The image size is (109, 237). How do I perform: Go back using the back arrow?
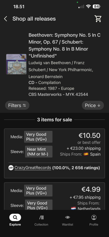click(x=6, y=19)
